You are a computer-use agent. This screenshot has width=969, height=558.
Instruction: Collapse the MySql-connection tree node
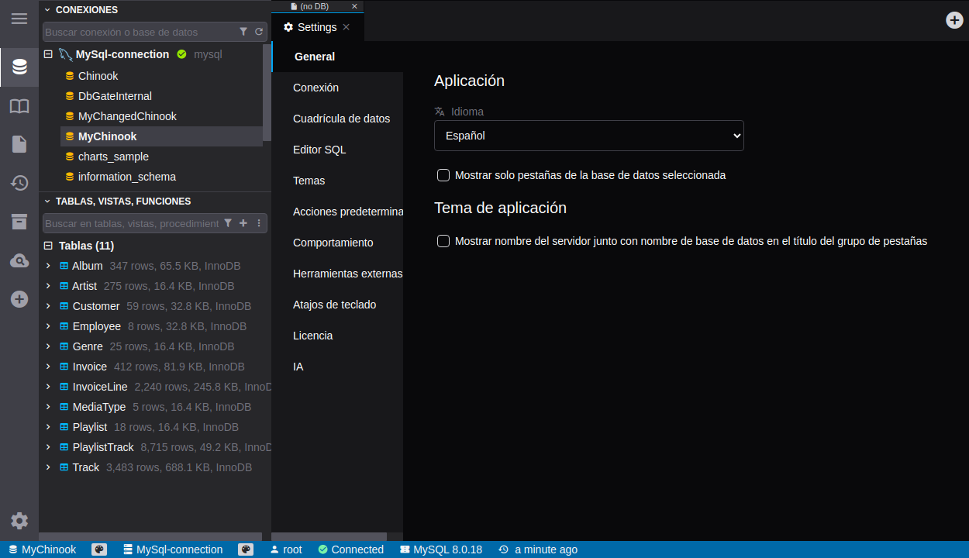[x=48, y=54]
